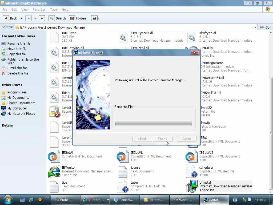Click Publish this file to the Web
Image resolution: width=273 pixels, height=205 pixels.
tap(23, 61)
